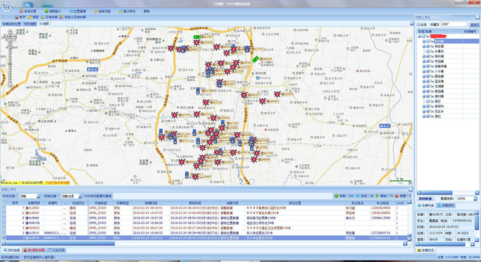The height and width of the screenshot is (262, 481).
Task: Switch to the 车辆实时位置 tab
Action: [12, 24]
